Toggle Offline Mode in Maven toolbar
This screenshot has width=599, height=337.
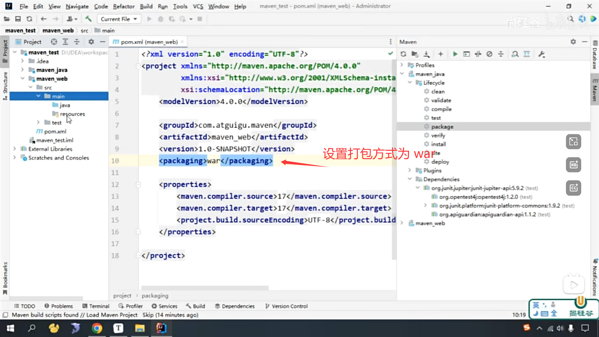point(478,54)
